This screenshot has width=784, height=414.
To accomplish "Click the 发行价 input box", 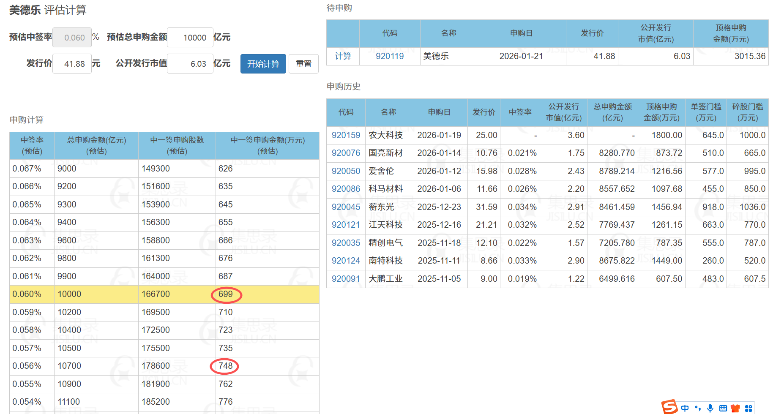I will tap(72, 64).
